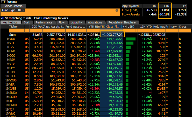Open the VOO ticker row
This screenshot has height=117, width=192.
[12, 39]
